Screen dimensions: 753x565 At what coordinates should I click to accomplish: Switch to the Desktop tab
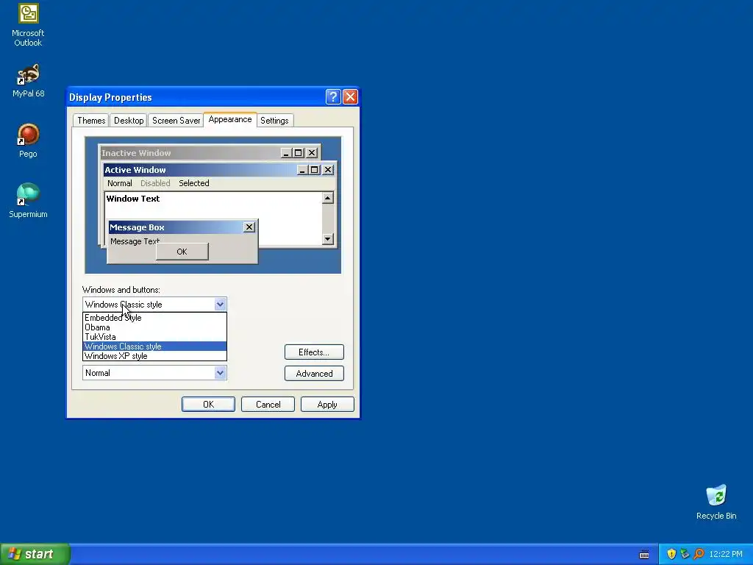(x=128, y=121)
